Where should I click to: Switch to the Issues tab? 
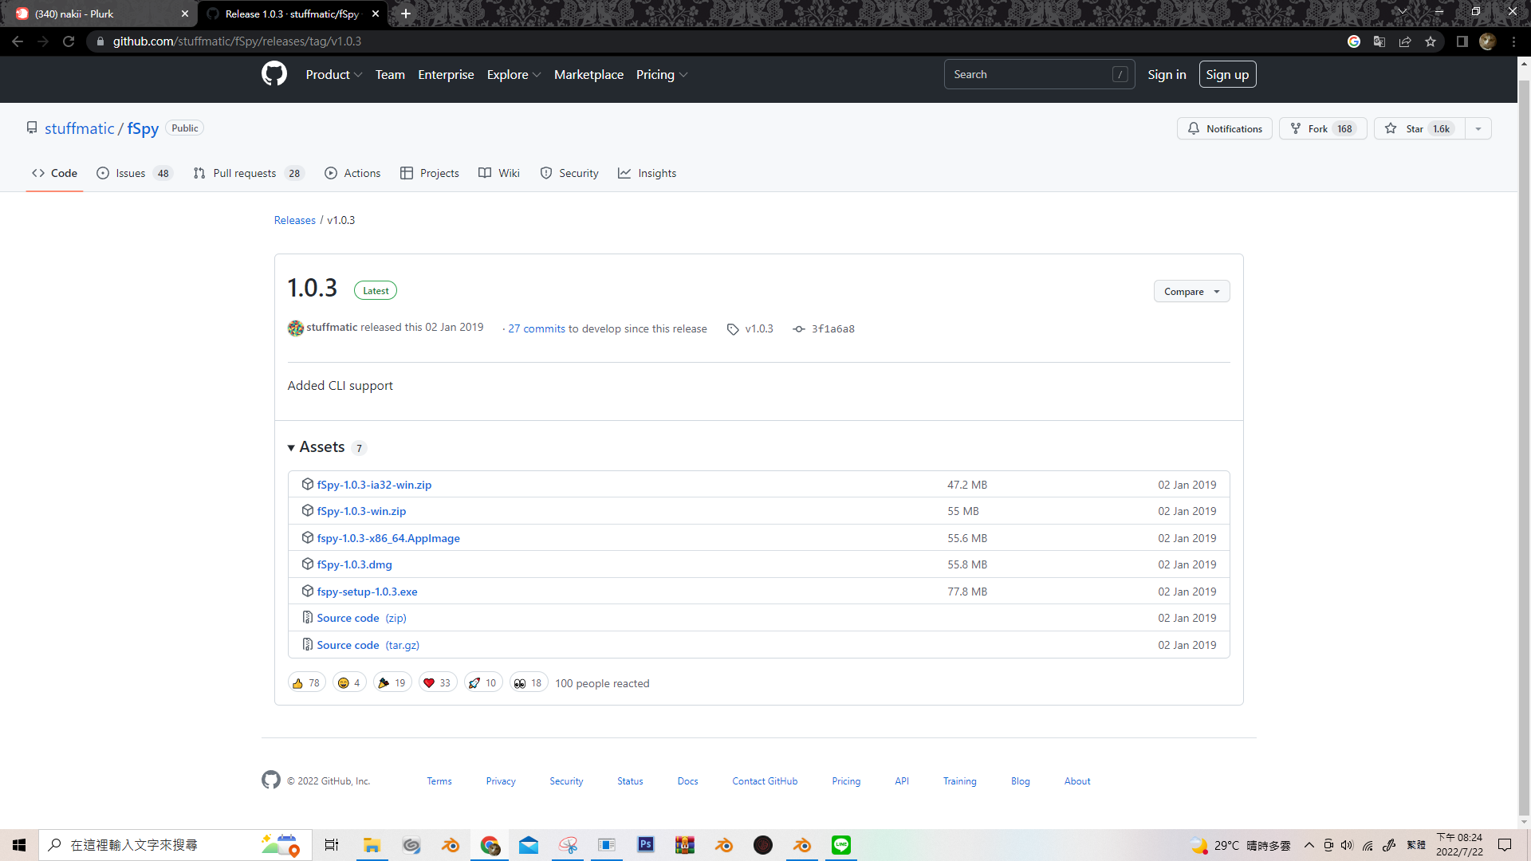coord(134,173)
